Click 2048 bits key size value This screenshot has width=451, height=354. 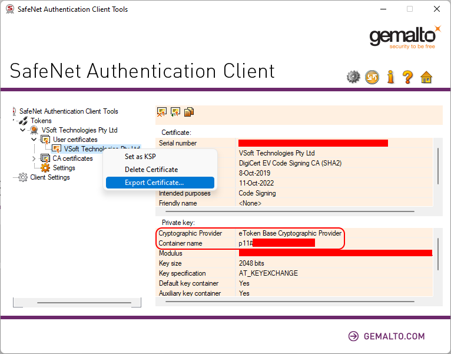click(x=251, y=263)
